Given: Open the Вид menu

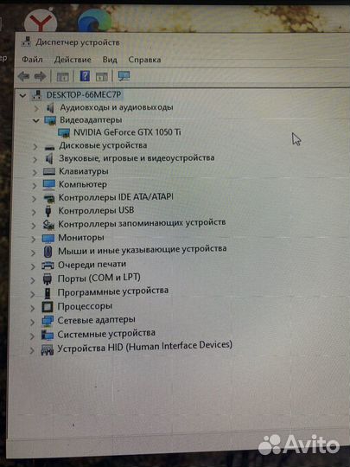Looking at the screenshot, I should point(110,60).
